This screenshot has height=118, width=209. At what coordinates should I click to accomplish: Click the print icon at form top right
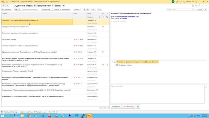pos(196,6)
